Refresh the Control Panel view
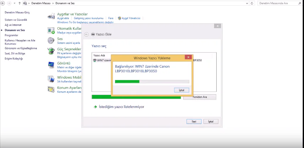This screenshot has height=148, width=304. (252, 3)
